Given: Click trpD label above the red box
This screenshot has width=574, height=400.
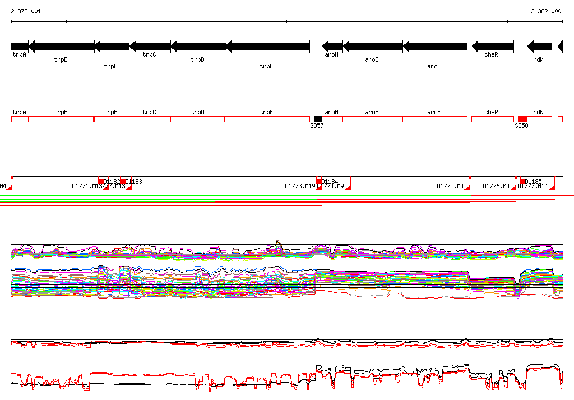Looking at the screenshot, I should 198,113.
